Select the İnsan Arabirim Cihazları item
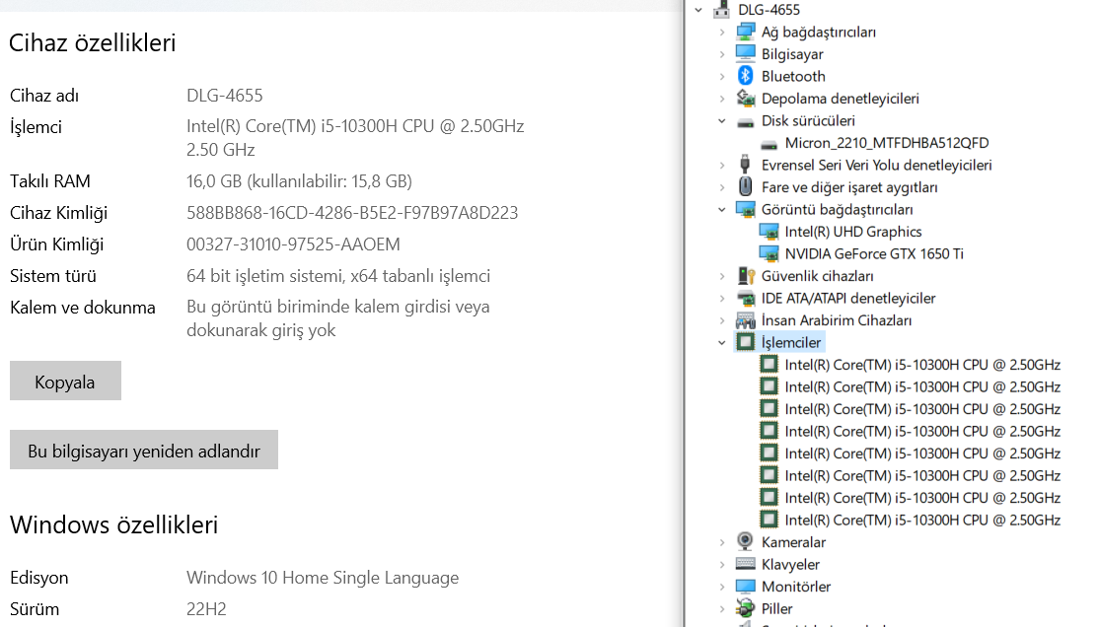 [836, 320]
